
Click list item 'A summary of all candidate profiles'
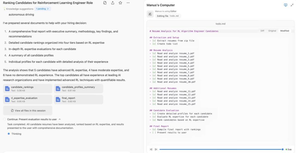pyautogui.click(x=31, y=55)
